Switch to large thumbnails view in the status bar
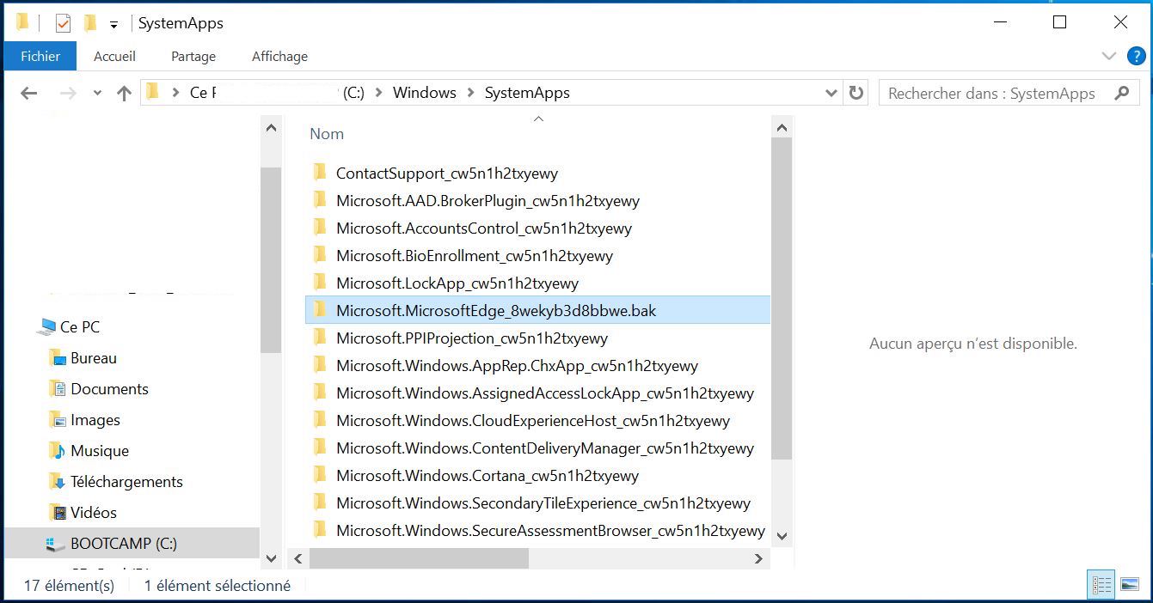Screen dimensions: 1153x603 [1129, 584]
